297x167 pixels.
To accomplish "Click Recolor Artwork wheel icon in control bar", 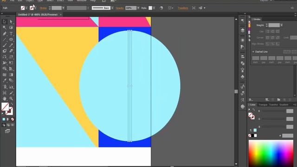I will [x=161, y=8].
